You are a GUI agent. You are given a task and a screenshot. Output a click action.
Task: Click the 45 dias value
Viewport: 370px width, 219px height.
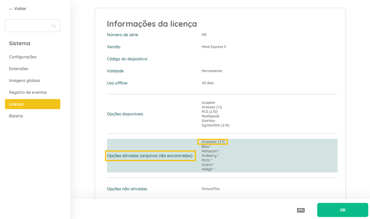208,83
